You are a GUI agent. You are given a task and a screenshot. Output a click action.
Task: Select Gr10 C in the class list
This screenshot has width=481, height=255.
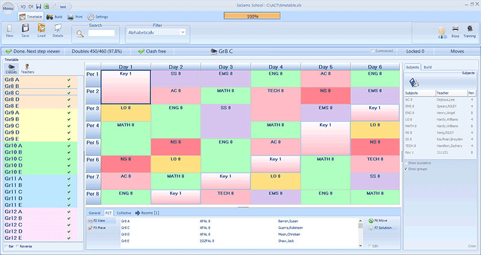coord(40,158)
